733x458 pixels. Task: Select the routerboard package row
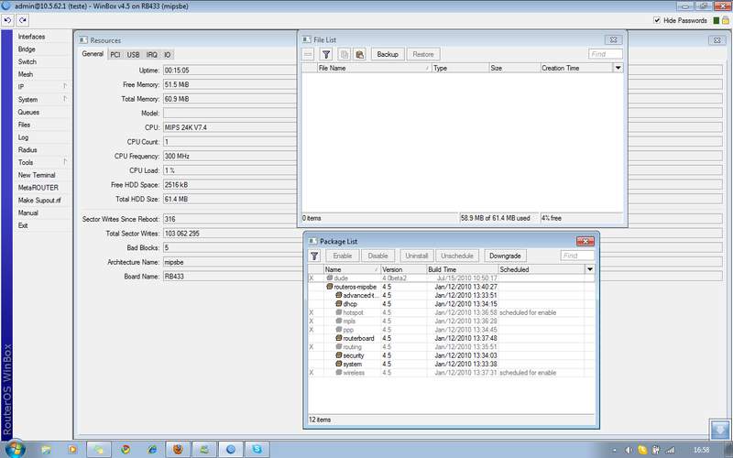tap(451, 338)
